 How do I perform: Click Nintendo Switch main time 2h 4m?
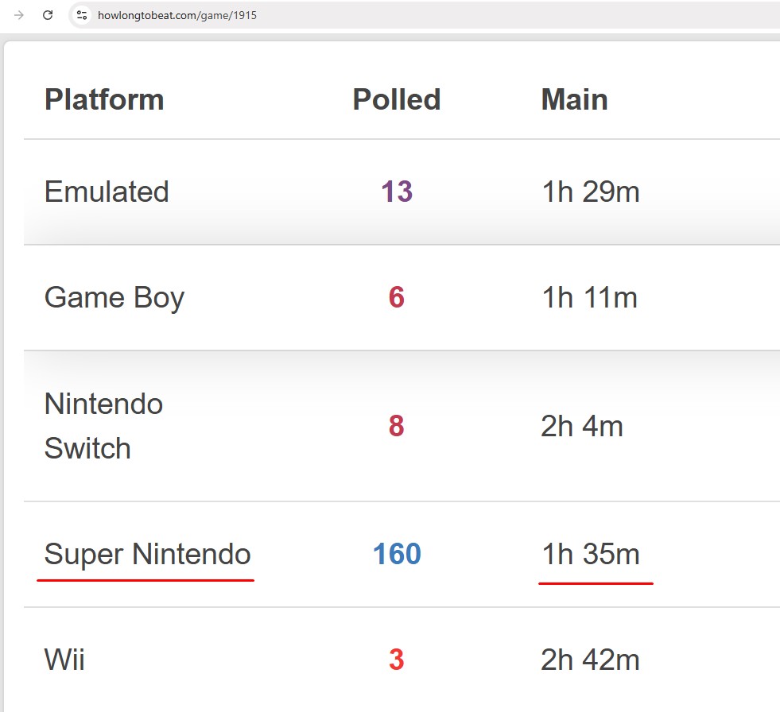pyautogui.click(x=582, y=426)
